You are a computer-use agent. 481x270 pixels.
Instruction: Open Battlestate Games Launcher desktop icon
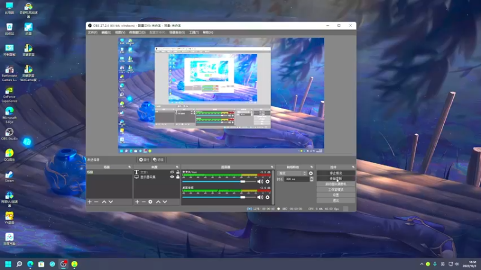[x=9, y=73]
